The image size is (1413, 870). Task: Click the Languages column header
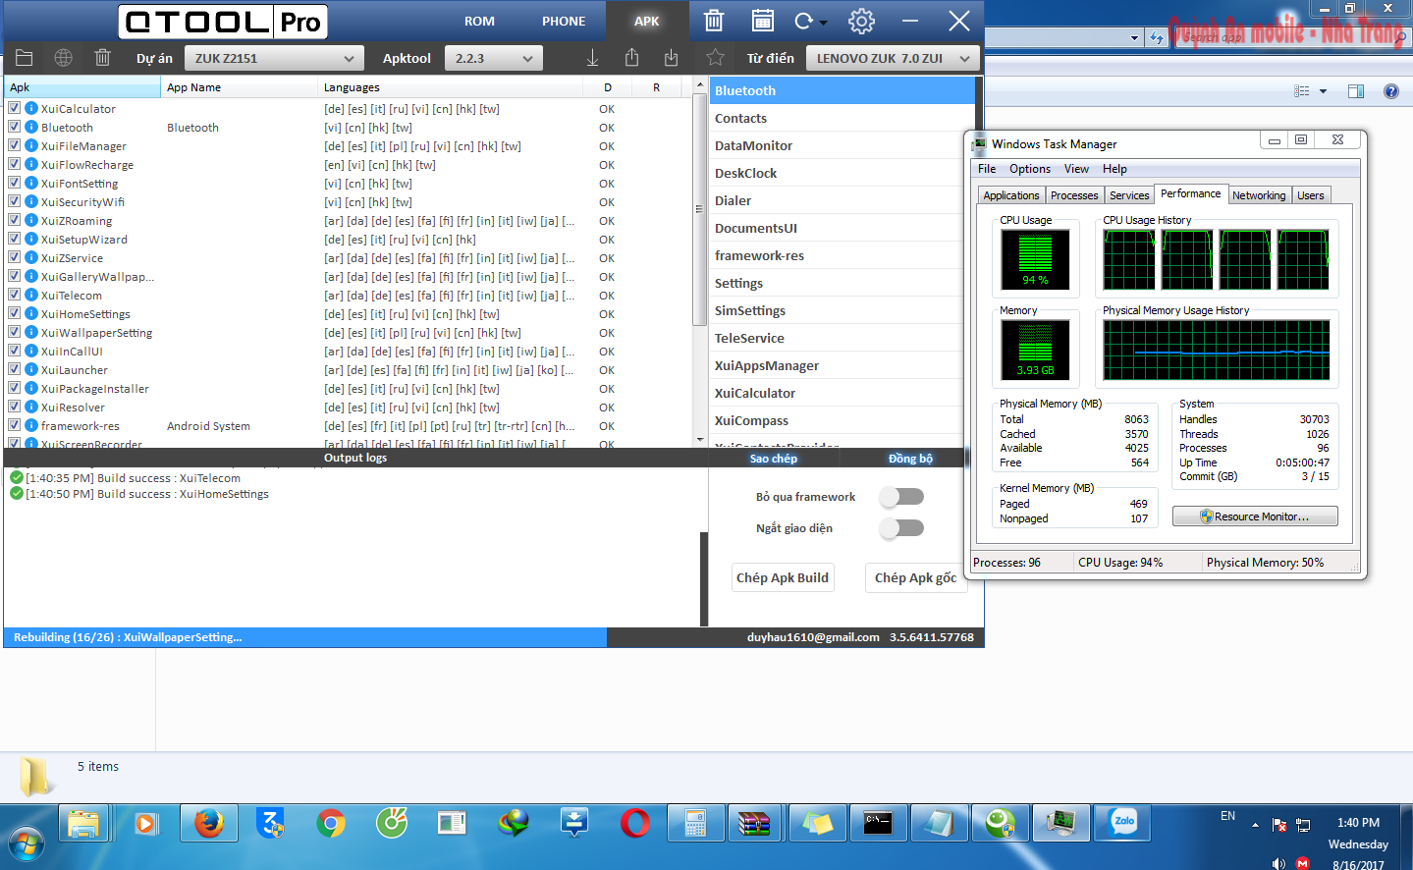451,87
